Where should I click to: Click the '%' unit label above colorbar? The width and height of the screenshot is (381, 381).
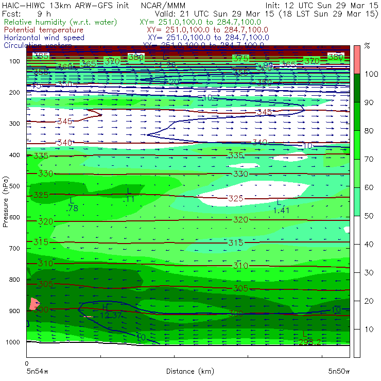click(367, 45)
